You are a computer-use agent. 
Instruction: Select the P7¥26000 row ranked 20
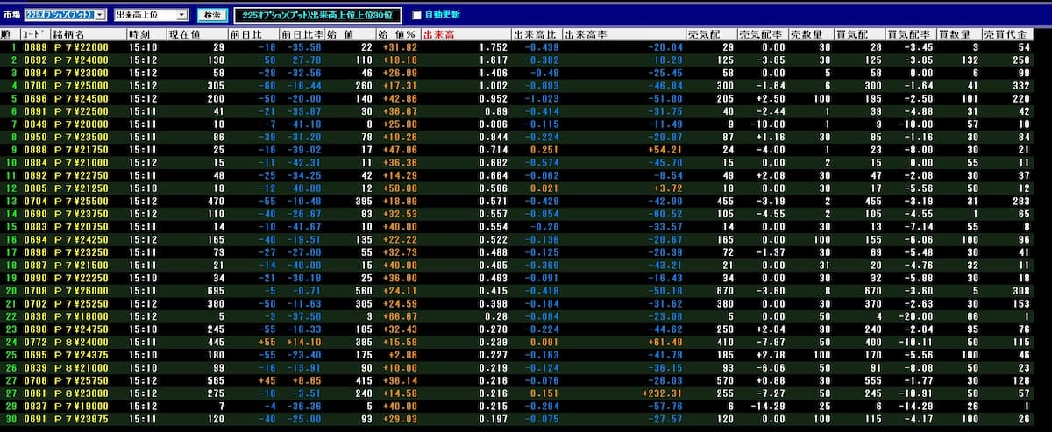click(84, 291)
